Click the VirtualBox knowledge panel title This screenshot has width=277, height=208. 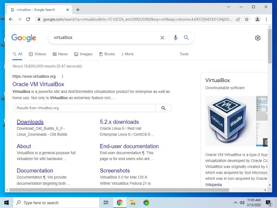pos(217,80)
